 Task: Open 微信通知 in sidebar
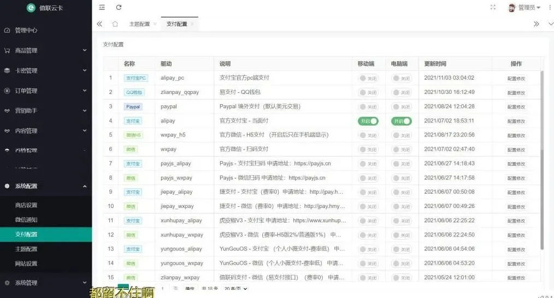click(x=26, y=219)
